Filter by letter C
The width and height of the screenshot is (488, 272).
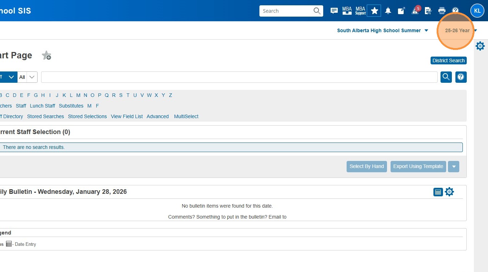(7, 95)
